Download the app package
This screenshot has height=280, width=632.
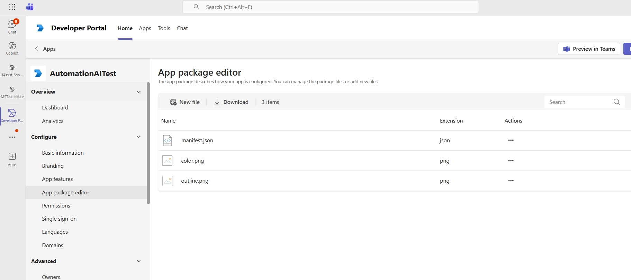[231, 102]
